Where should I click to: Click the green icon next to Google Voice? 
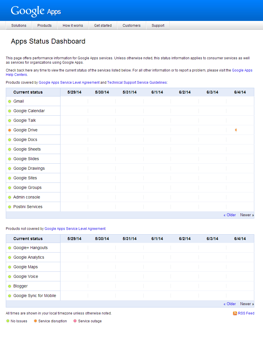(10, 277)
